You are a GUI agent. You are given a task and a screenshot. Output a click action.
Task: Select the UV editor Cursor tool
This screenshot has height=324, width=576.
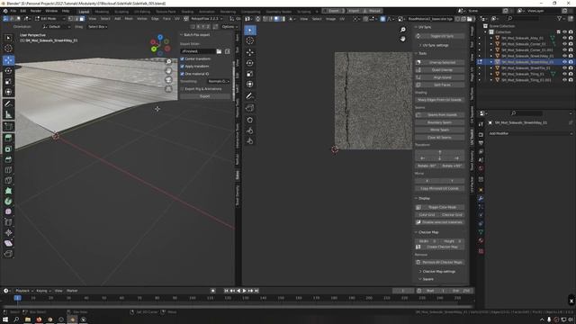250,40
